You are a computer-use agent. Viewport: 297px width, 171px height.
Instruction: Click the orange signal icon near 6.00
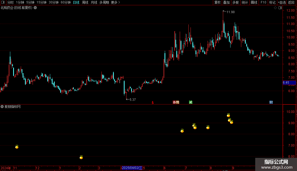(81, 157)
